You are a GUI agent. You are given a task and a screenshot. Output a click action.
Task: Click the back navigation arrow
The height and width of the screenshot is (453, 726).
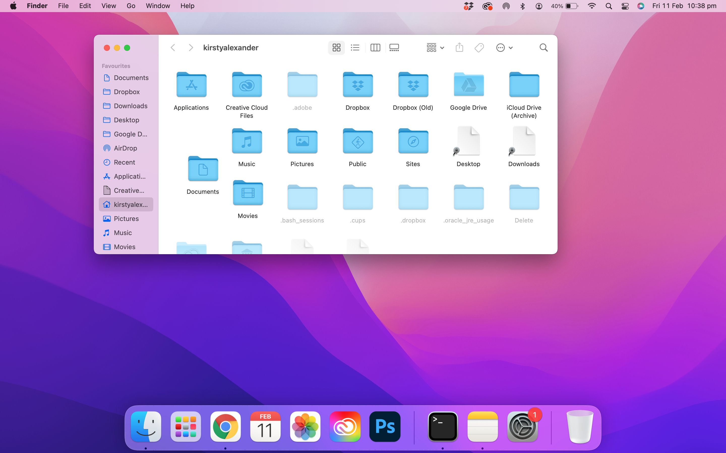(x=173, y=48)
